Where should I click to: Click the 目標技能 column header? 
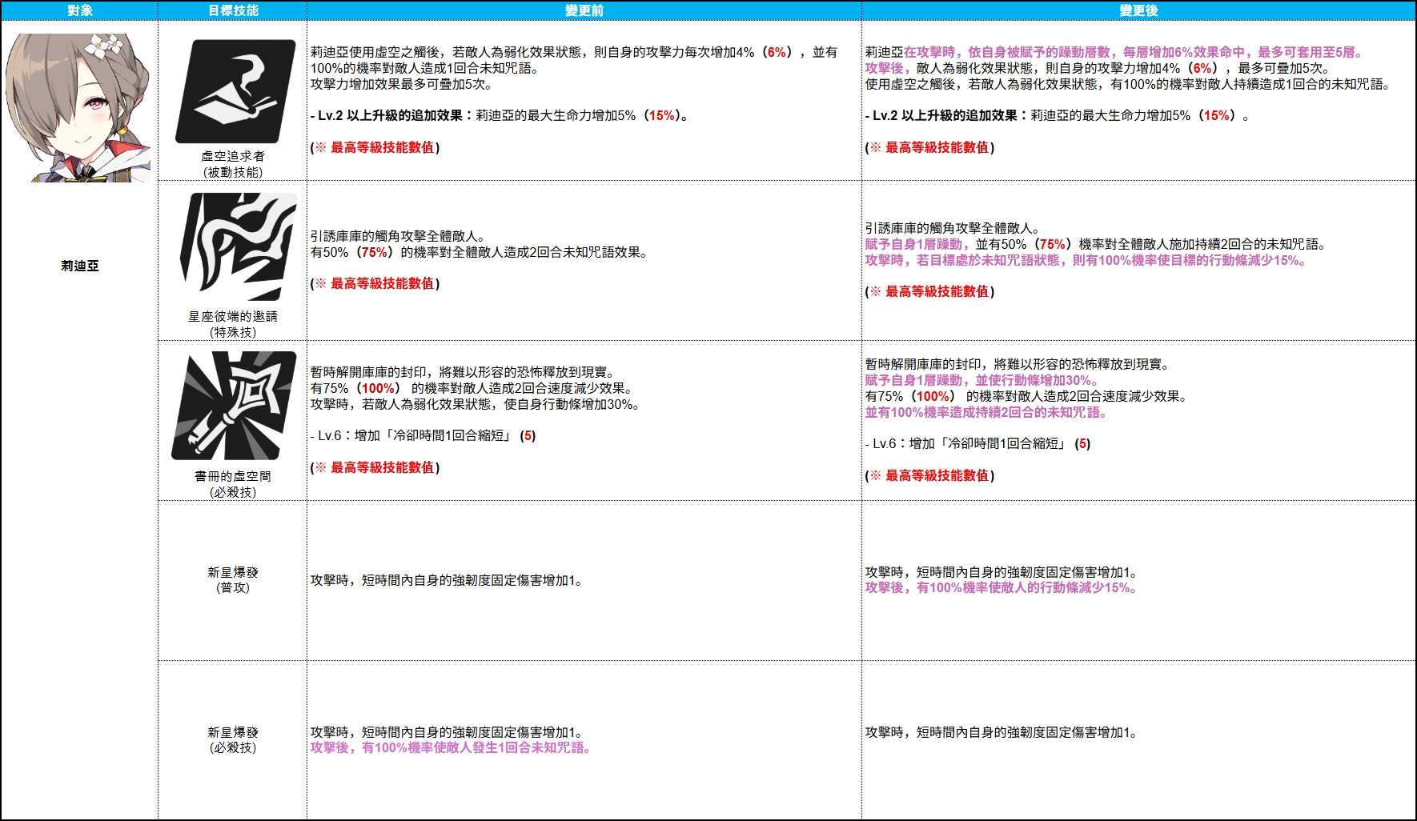pos(233,10)
